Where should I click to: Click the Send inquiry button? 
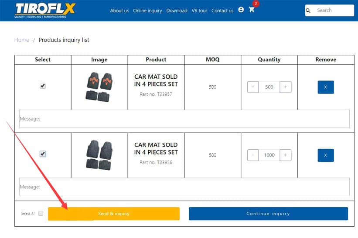(114, 214)
